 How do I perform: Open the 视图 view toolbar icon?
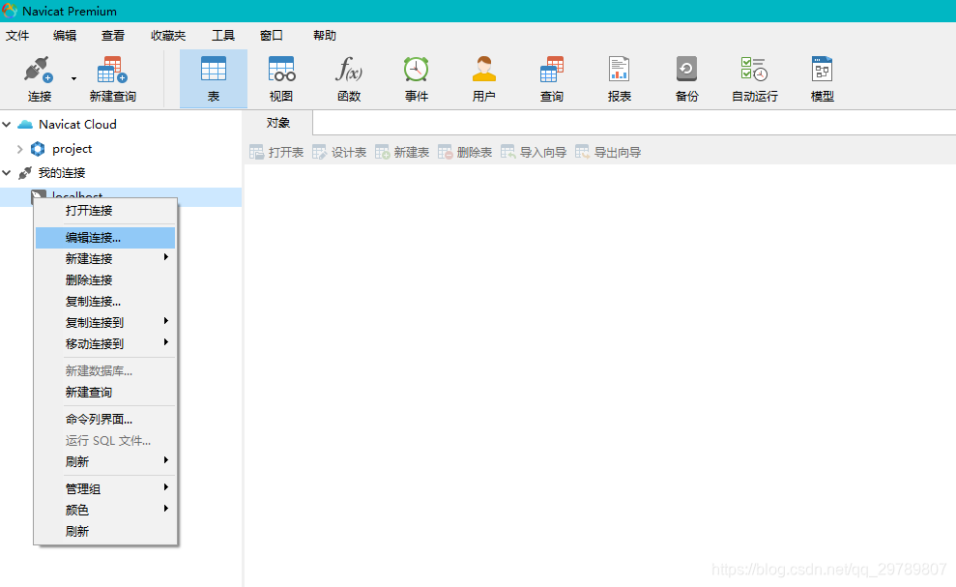click(281, 69)
